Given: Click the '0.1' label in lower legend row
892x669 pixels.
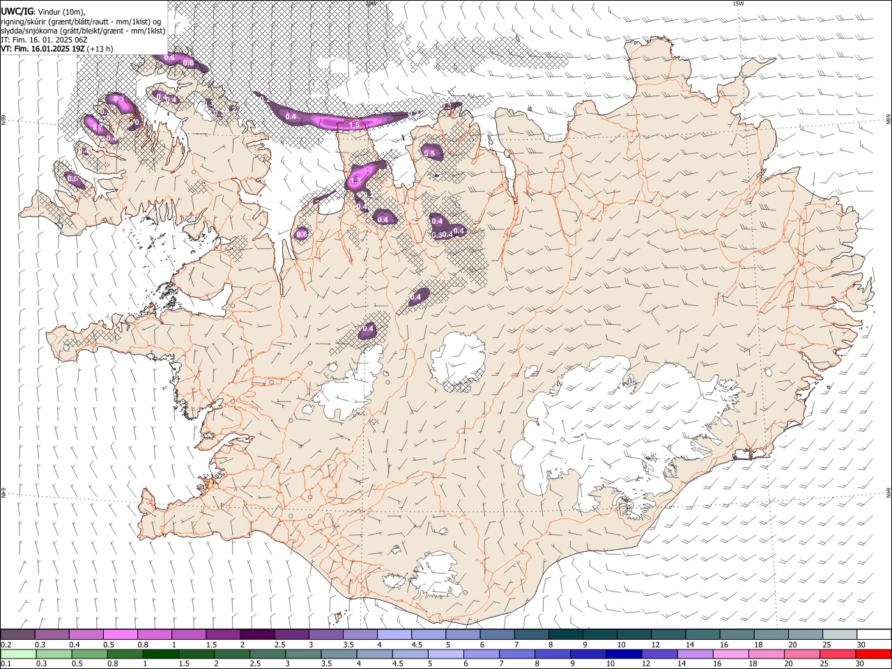Looking at the screenshot, I should pyautogui.click(x=6, y=663).
